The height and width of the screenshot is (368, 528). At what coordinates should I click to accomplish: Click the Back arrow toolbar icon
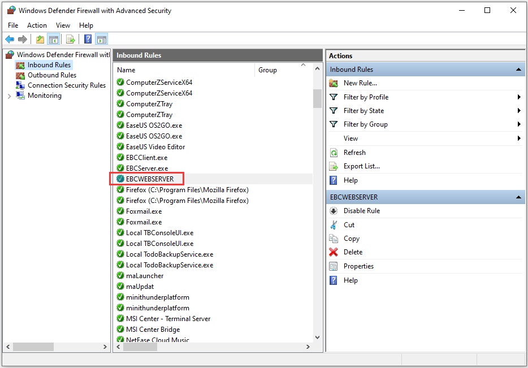(10, 40)
